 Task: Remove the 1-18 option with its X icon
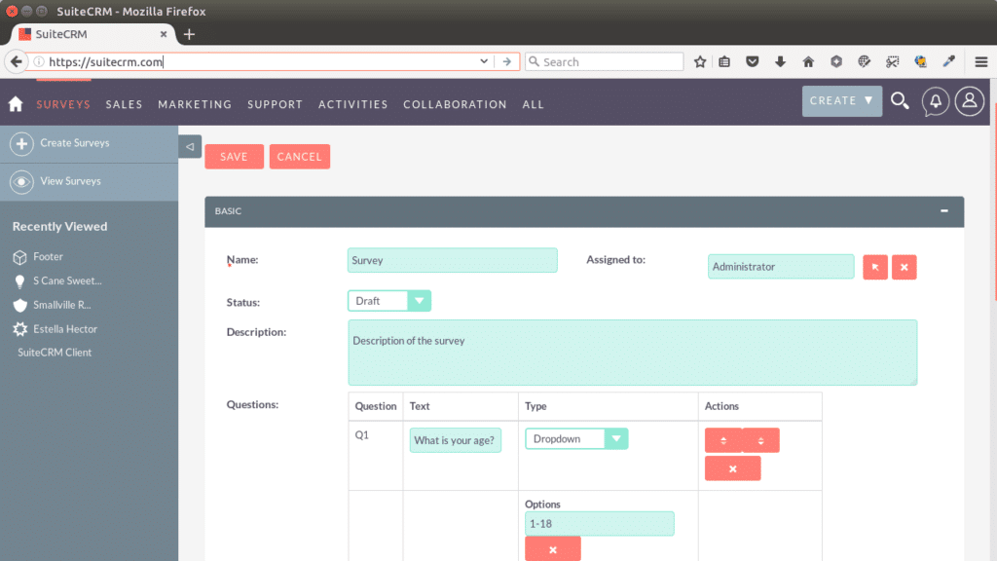[x=553, y=548]
